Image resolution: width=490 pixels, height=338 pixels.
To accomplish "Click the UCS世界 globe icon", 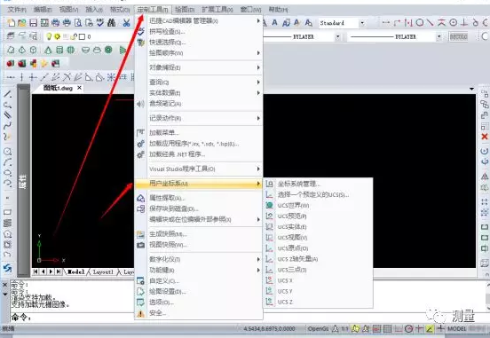I will click(269, 205).
